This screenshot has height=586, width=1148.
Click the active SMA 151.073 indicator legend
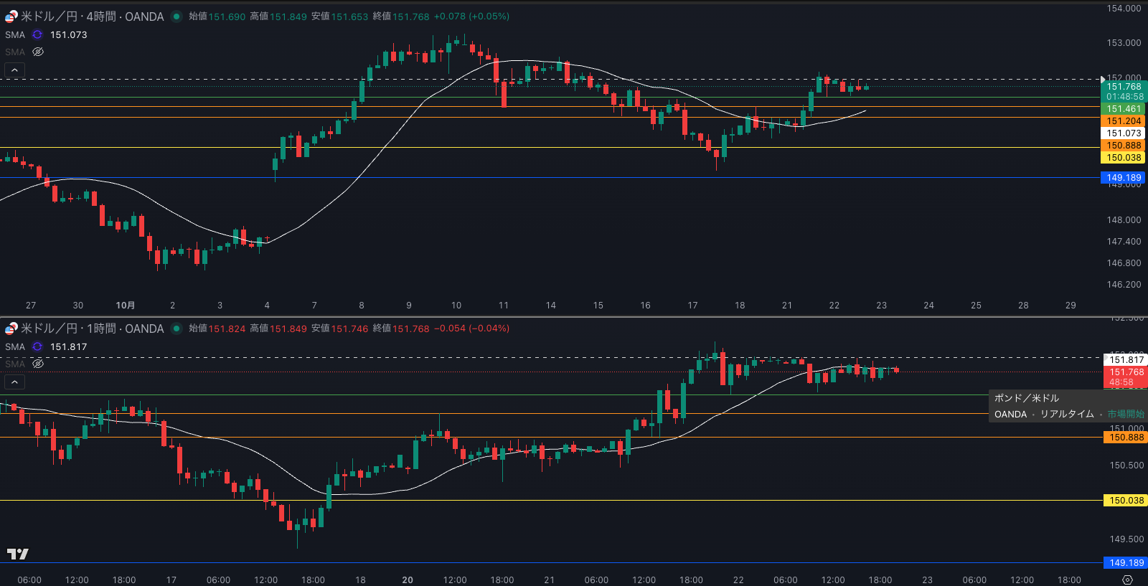68,34
